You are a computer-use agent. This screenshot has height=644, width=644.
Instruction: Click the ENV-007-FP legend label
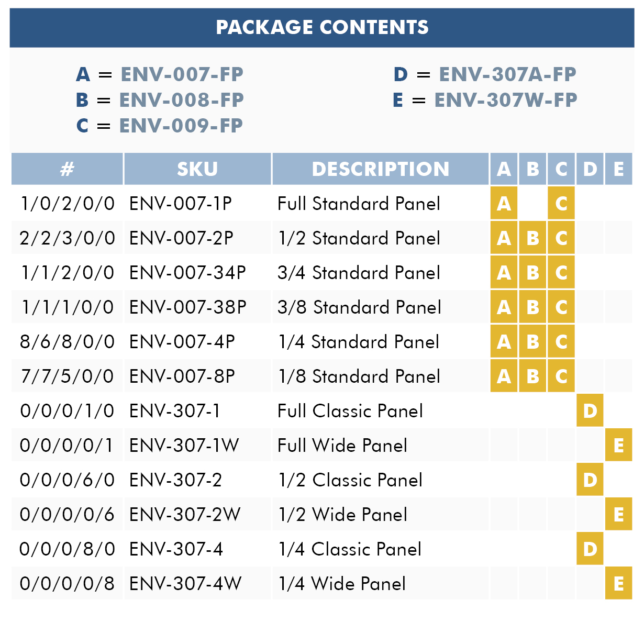pyautogui.click(x=182, y=74)
